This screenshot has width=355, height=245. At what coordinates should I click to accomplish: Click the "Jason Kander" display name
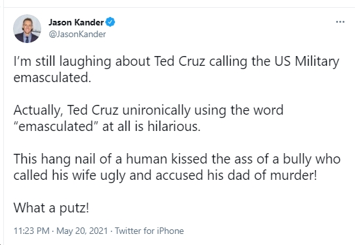pos(76,22)
